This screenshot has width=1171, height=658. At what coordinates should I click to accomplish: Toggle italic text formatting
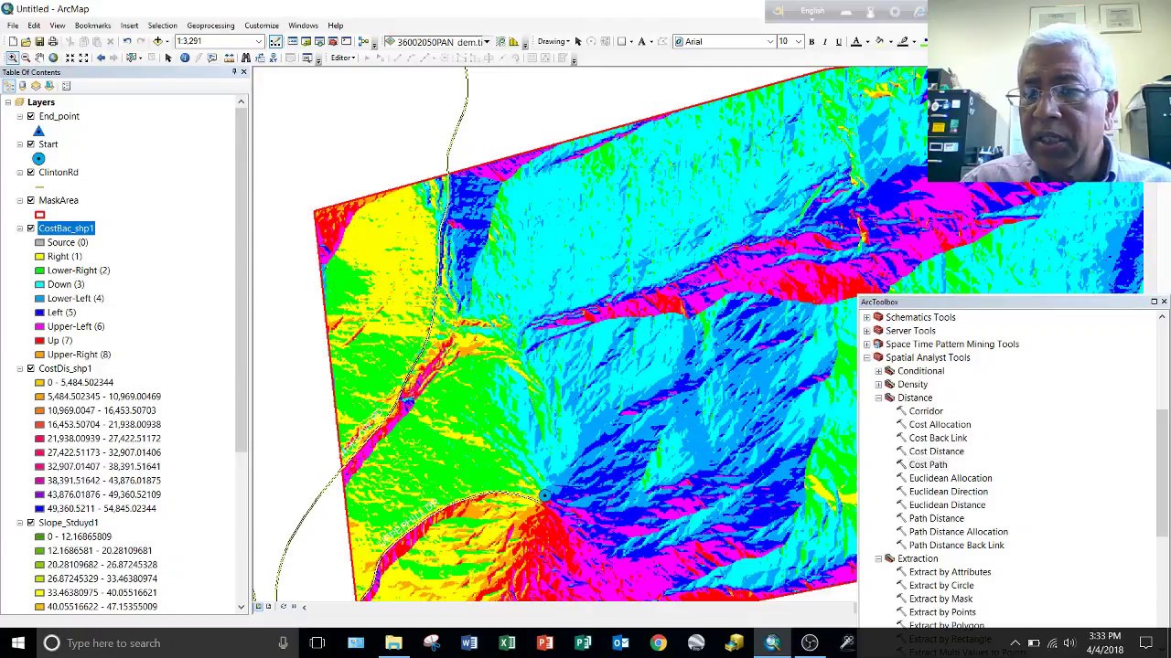[825, 42]
